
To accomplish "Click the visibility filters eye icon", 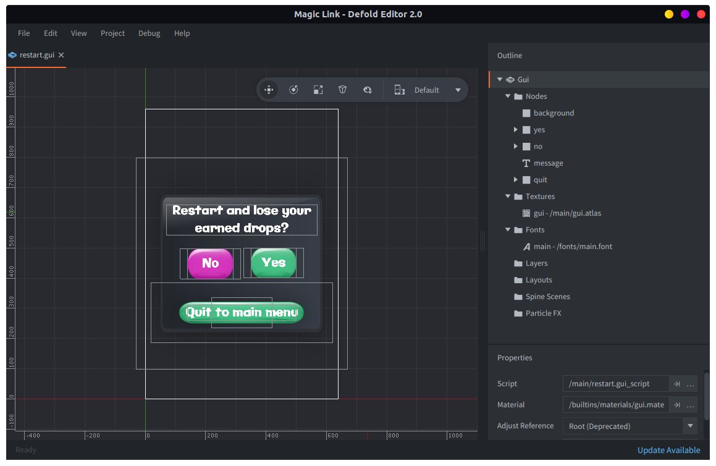I will (368, 90).
